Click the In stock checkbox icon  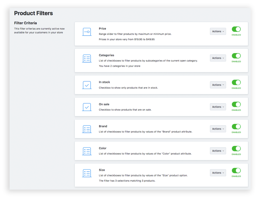pos(87,85)
